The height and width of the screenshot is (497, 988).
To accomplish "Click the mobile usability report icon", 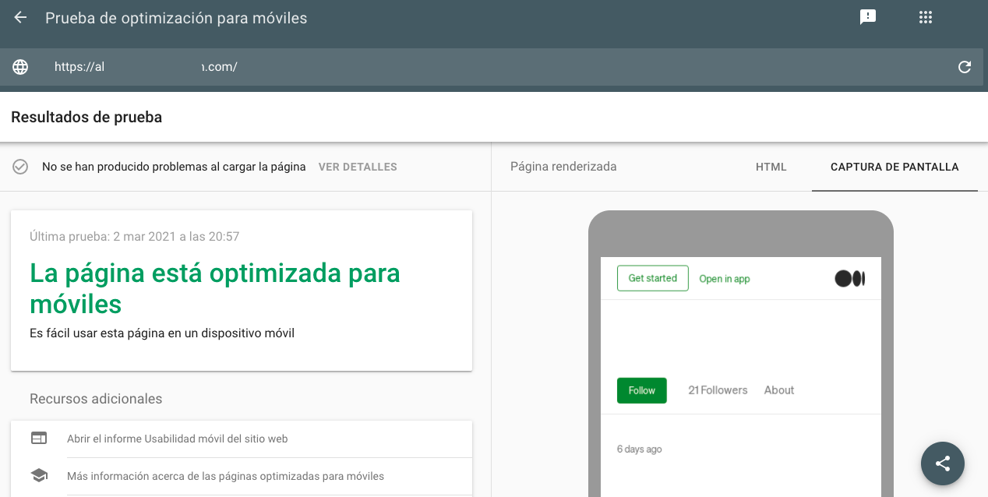I will [38, 438].
